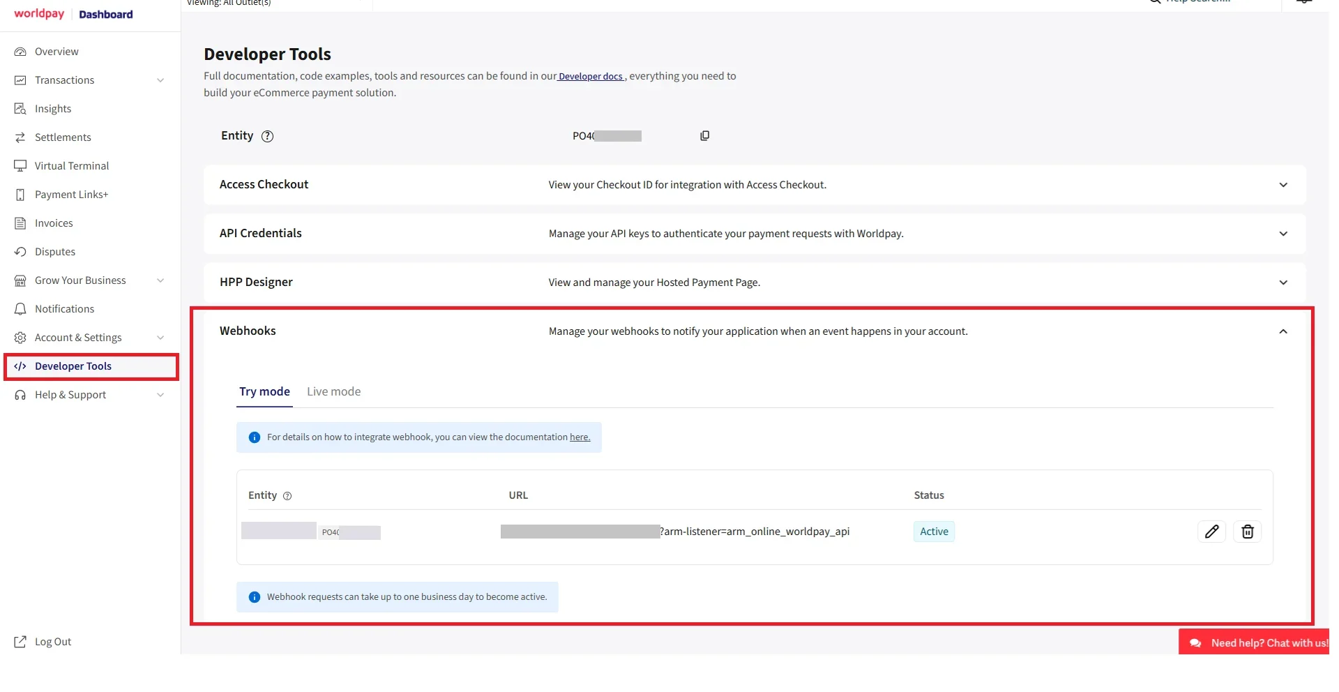Screen dimensions: 1339x692
Task: Expand the Account & Settings submenu chevron
Action: pyautogui.click(x=160, y=338)
